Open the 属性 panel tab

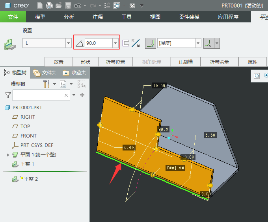[x=253, y=62]
